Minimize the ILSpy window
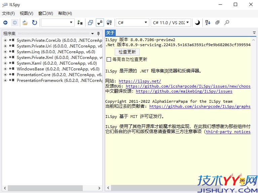258x193 pixels. [220, 4]
